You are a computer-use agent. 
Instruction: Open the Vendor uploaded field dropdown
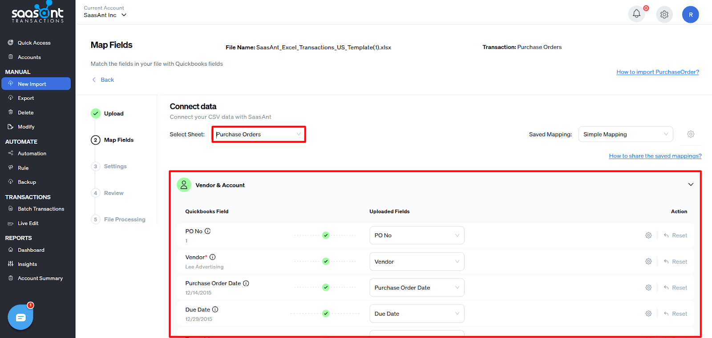(417, 262)
